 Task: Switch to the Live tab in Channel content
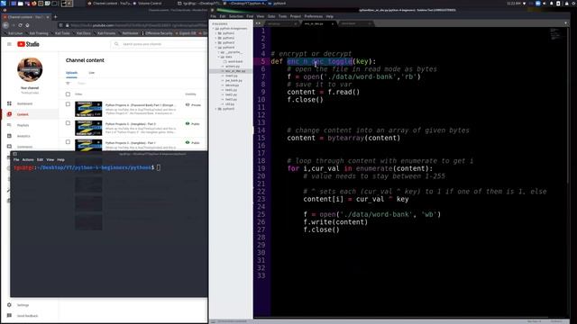point(92,73)
